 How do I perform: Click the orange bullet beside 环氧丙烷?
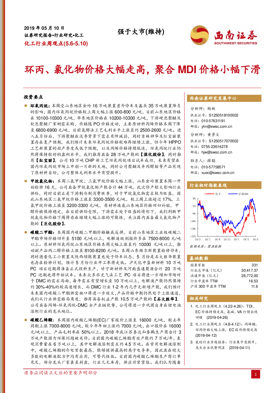click(26, 106)
